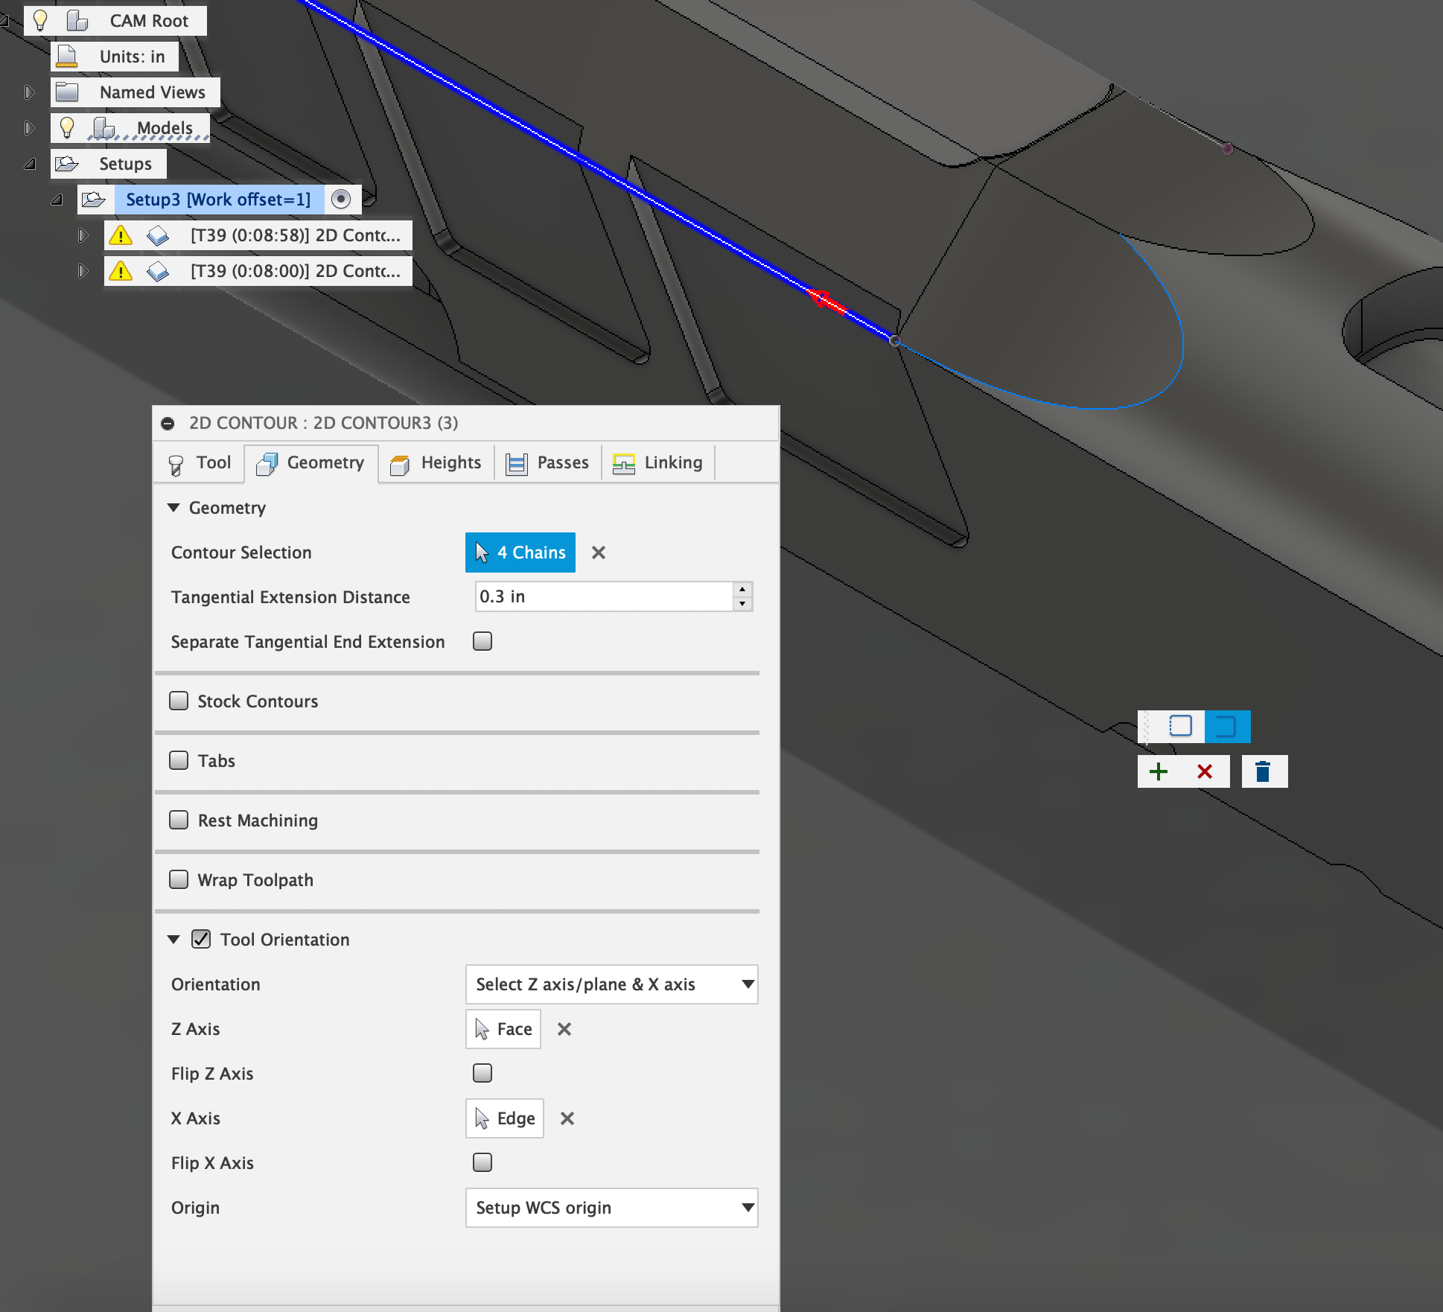Click the ruler icon next to Units: in

pyautogui.click(x=68, y=56)
